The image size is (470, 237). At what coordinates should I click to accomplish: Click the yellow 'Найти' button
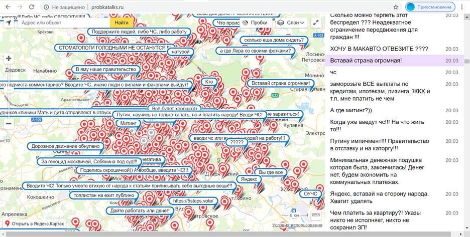pyautogui.click(x=122, y=23)
